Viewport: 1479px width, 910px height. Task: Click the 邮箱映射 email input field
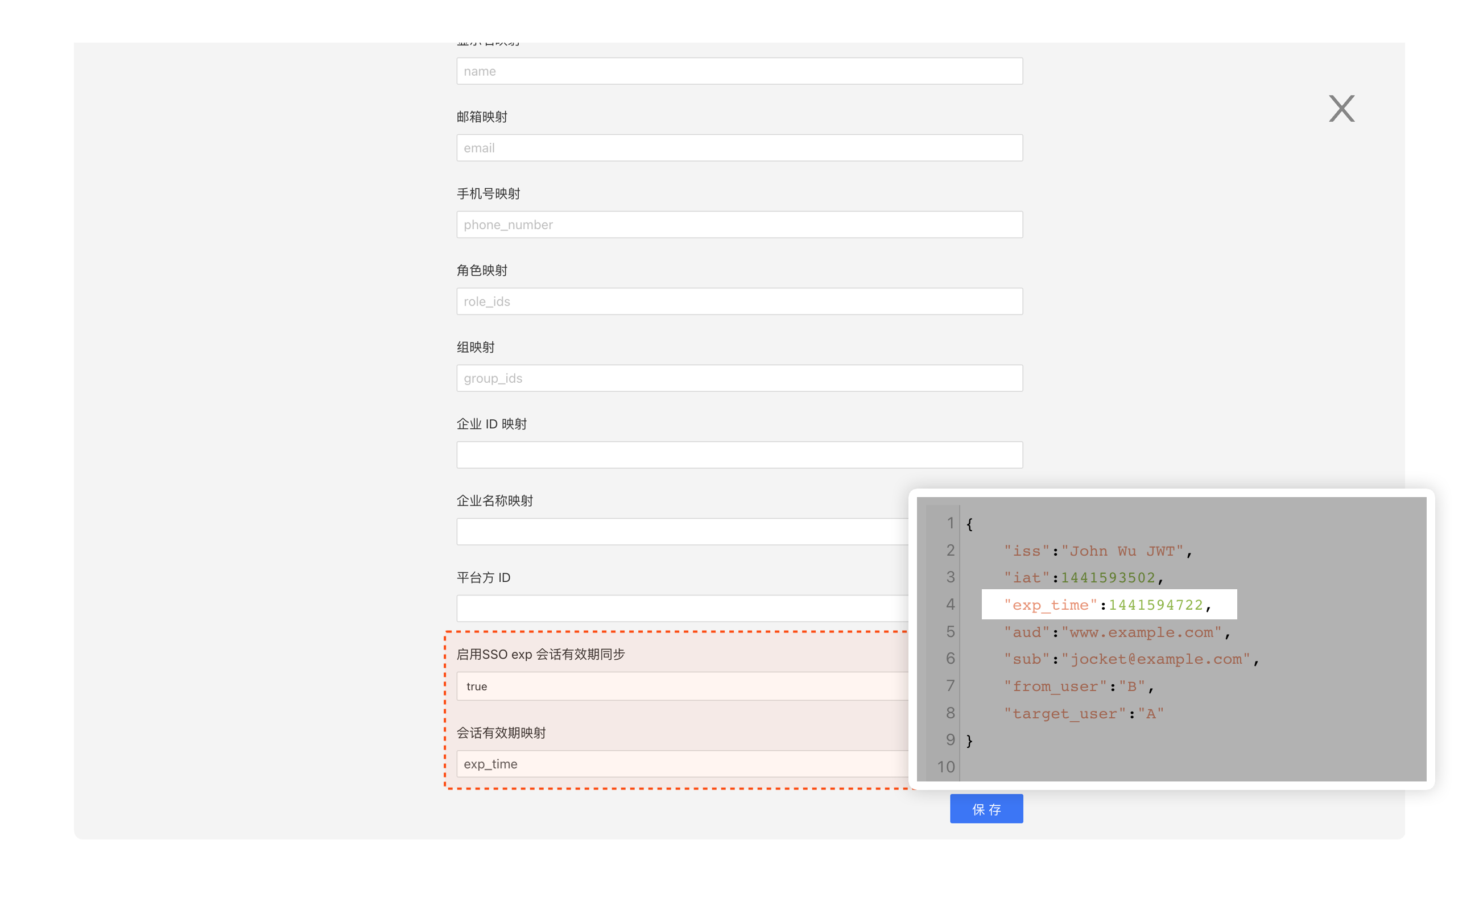pyautogui.click(x=739, y=147)
